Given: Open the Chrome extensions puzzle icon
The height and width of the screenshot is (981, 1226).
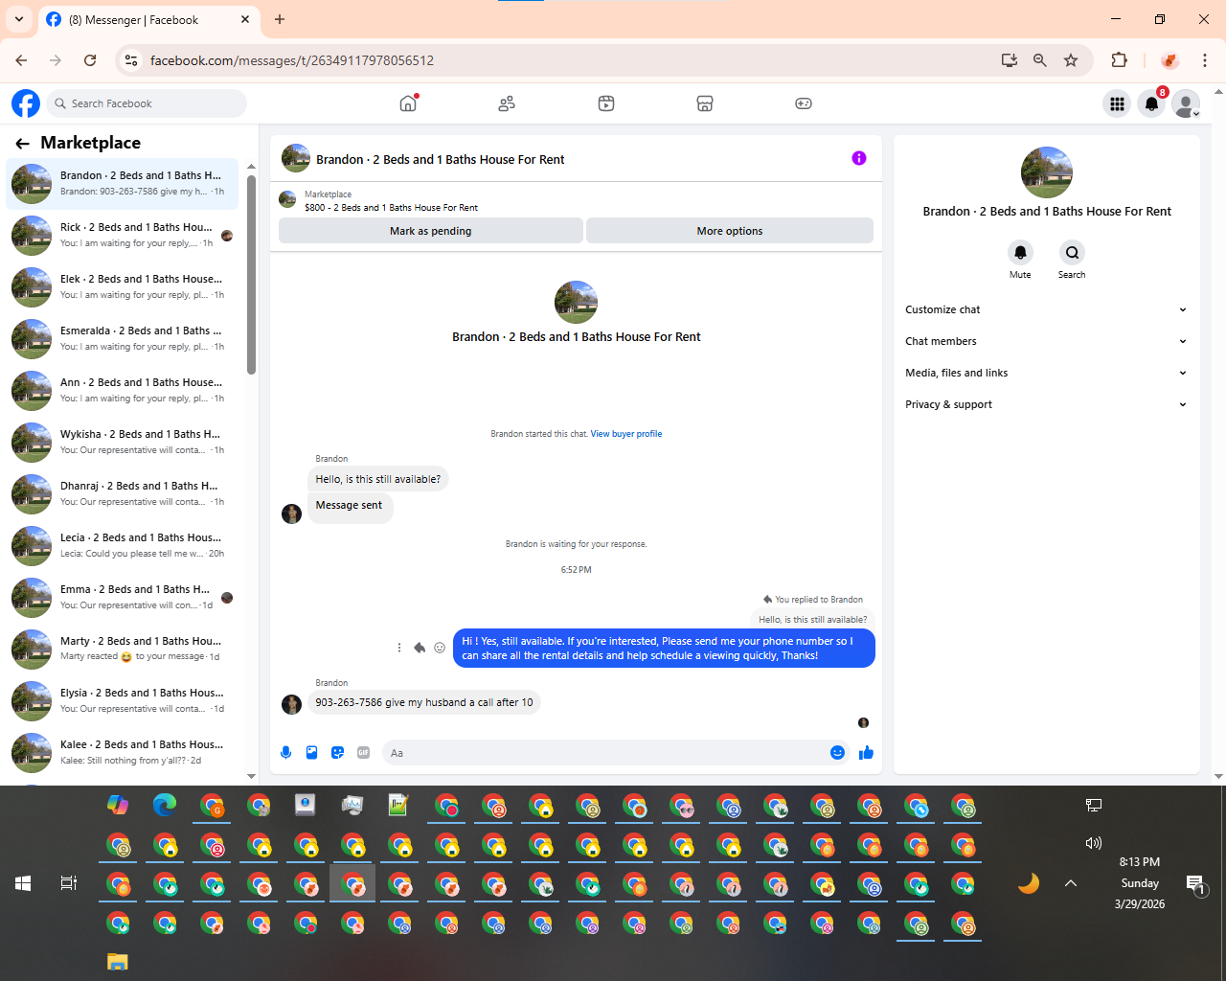Looking at the screenshot, I should coord(1119,60).
